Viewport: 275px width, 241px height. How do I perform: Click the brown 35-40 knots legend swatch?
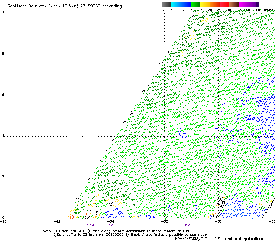coord(234,4)
